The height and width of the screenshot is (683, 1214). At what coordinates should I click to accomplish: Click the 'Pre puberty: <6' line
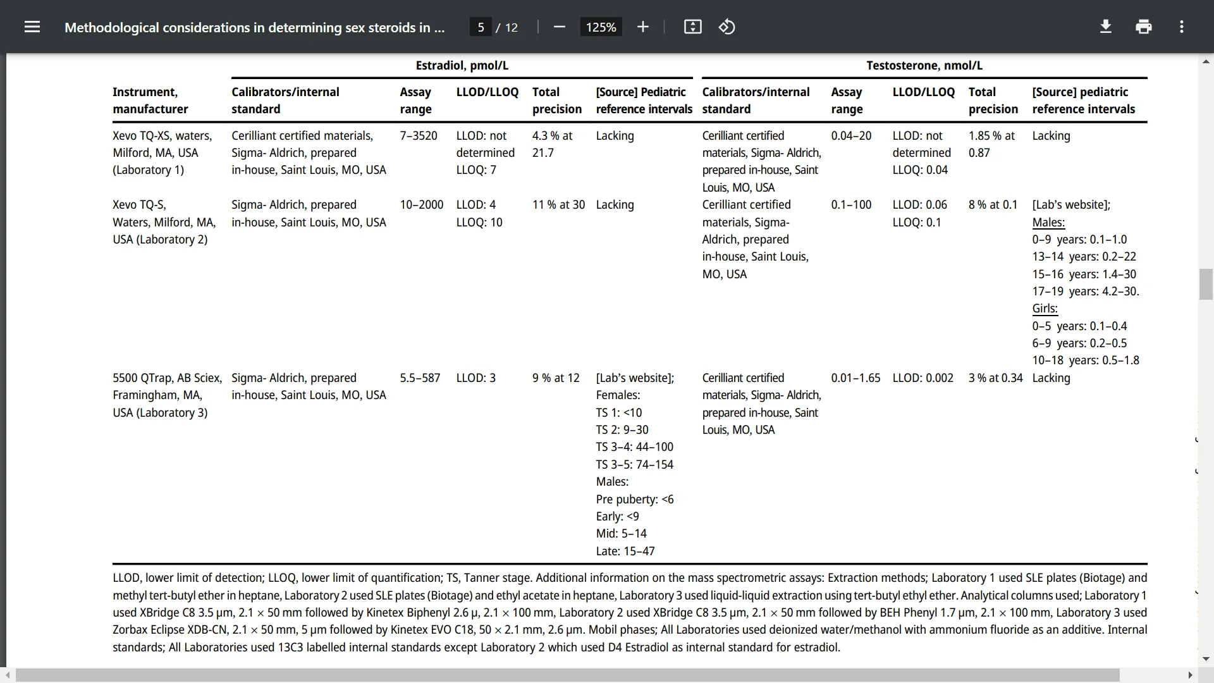click(634, 499)
